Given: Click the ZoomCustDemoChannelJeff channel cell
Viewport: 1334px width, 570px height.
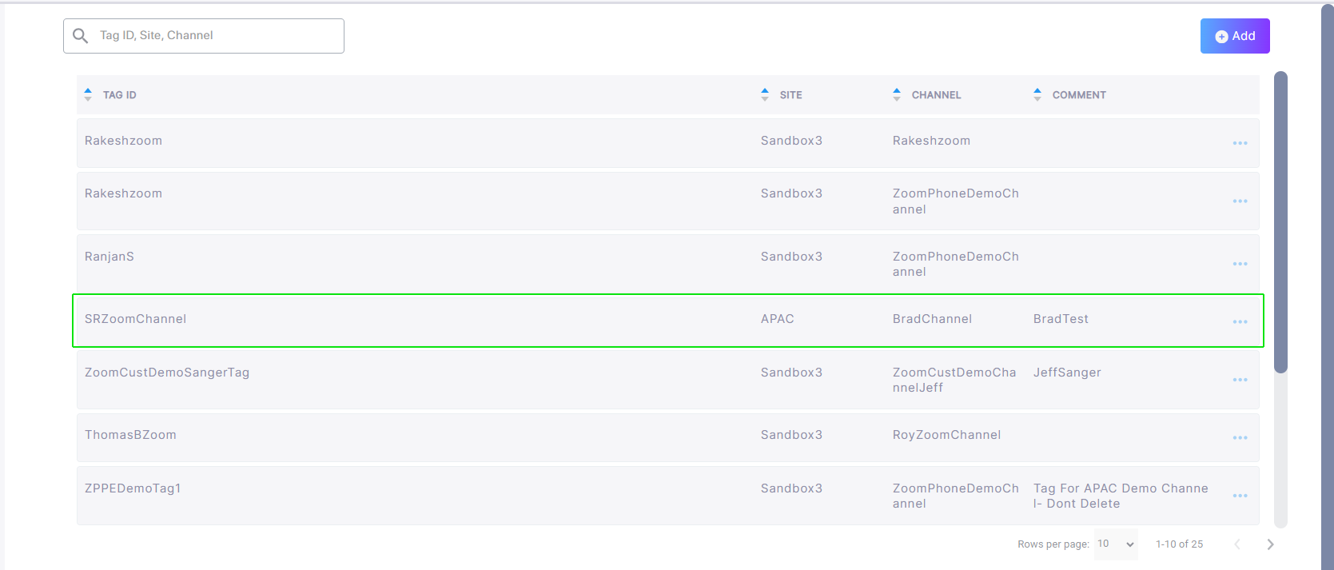Looking at the screenshot, I should click(x=954, y=380).
